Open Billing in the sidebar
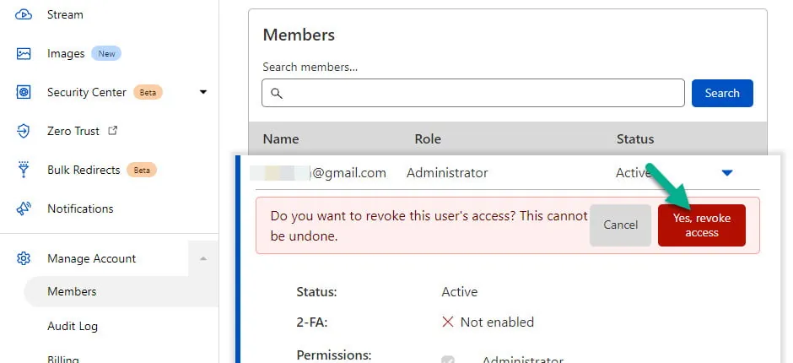The image size is (793, 363). point(62,359)
